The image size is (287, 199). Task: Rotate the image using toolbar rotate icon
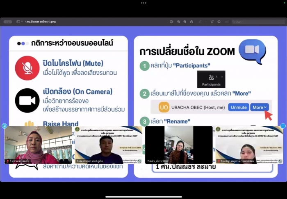click(212, 22)
